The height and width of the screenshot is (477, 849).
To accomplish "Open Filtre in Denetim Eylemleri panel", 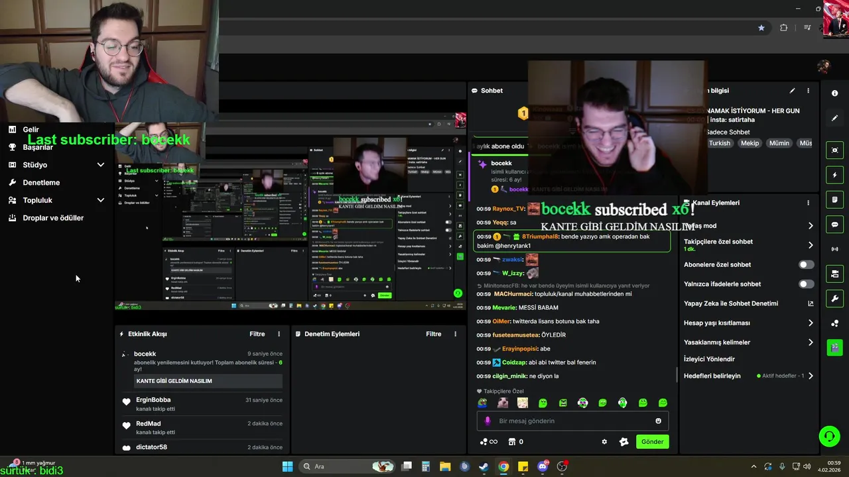I will (433, 334).
